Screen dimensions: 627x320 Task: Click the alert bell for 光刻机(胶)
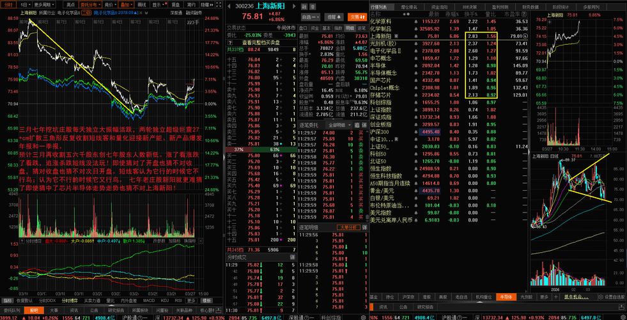tap(416, 44)
